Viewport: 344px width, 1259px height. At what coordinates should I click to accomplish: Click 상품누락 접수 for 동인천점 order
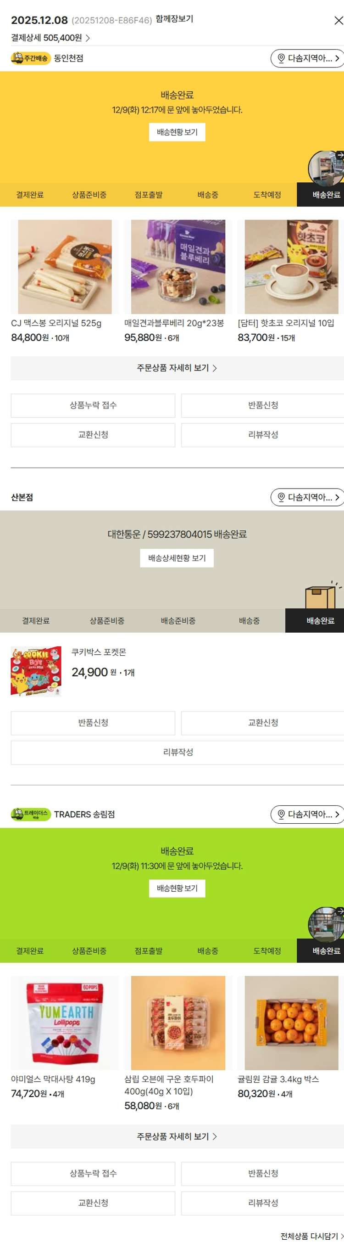[93, 405]
